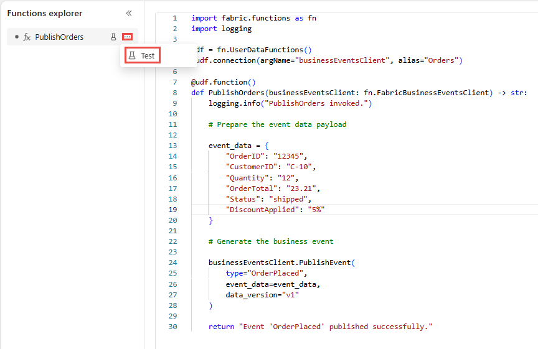This screenshot has width=538, height=349.
Task: Open the ellipsis menu for PublishOrders
Action: coord(127,37)
